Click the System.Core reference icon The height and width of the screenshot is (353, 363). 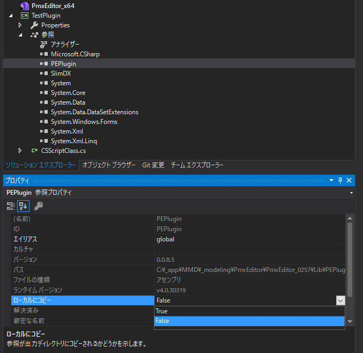[x=44, y=93]
